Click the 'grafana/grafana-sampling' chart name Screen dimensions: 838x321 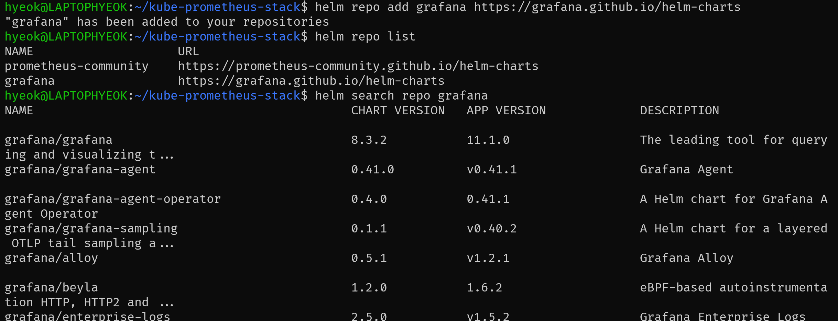pos(91,229)
